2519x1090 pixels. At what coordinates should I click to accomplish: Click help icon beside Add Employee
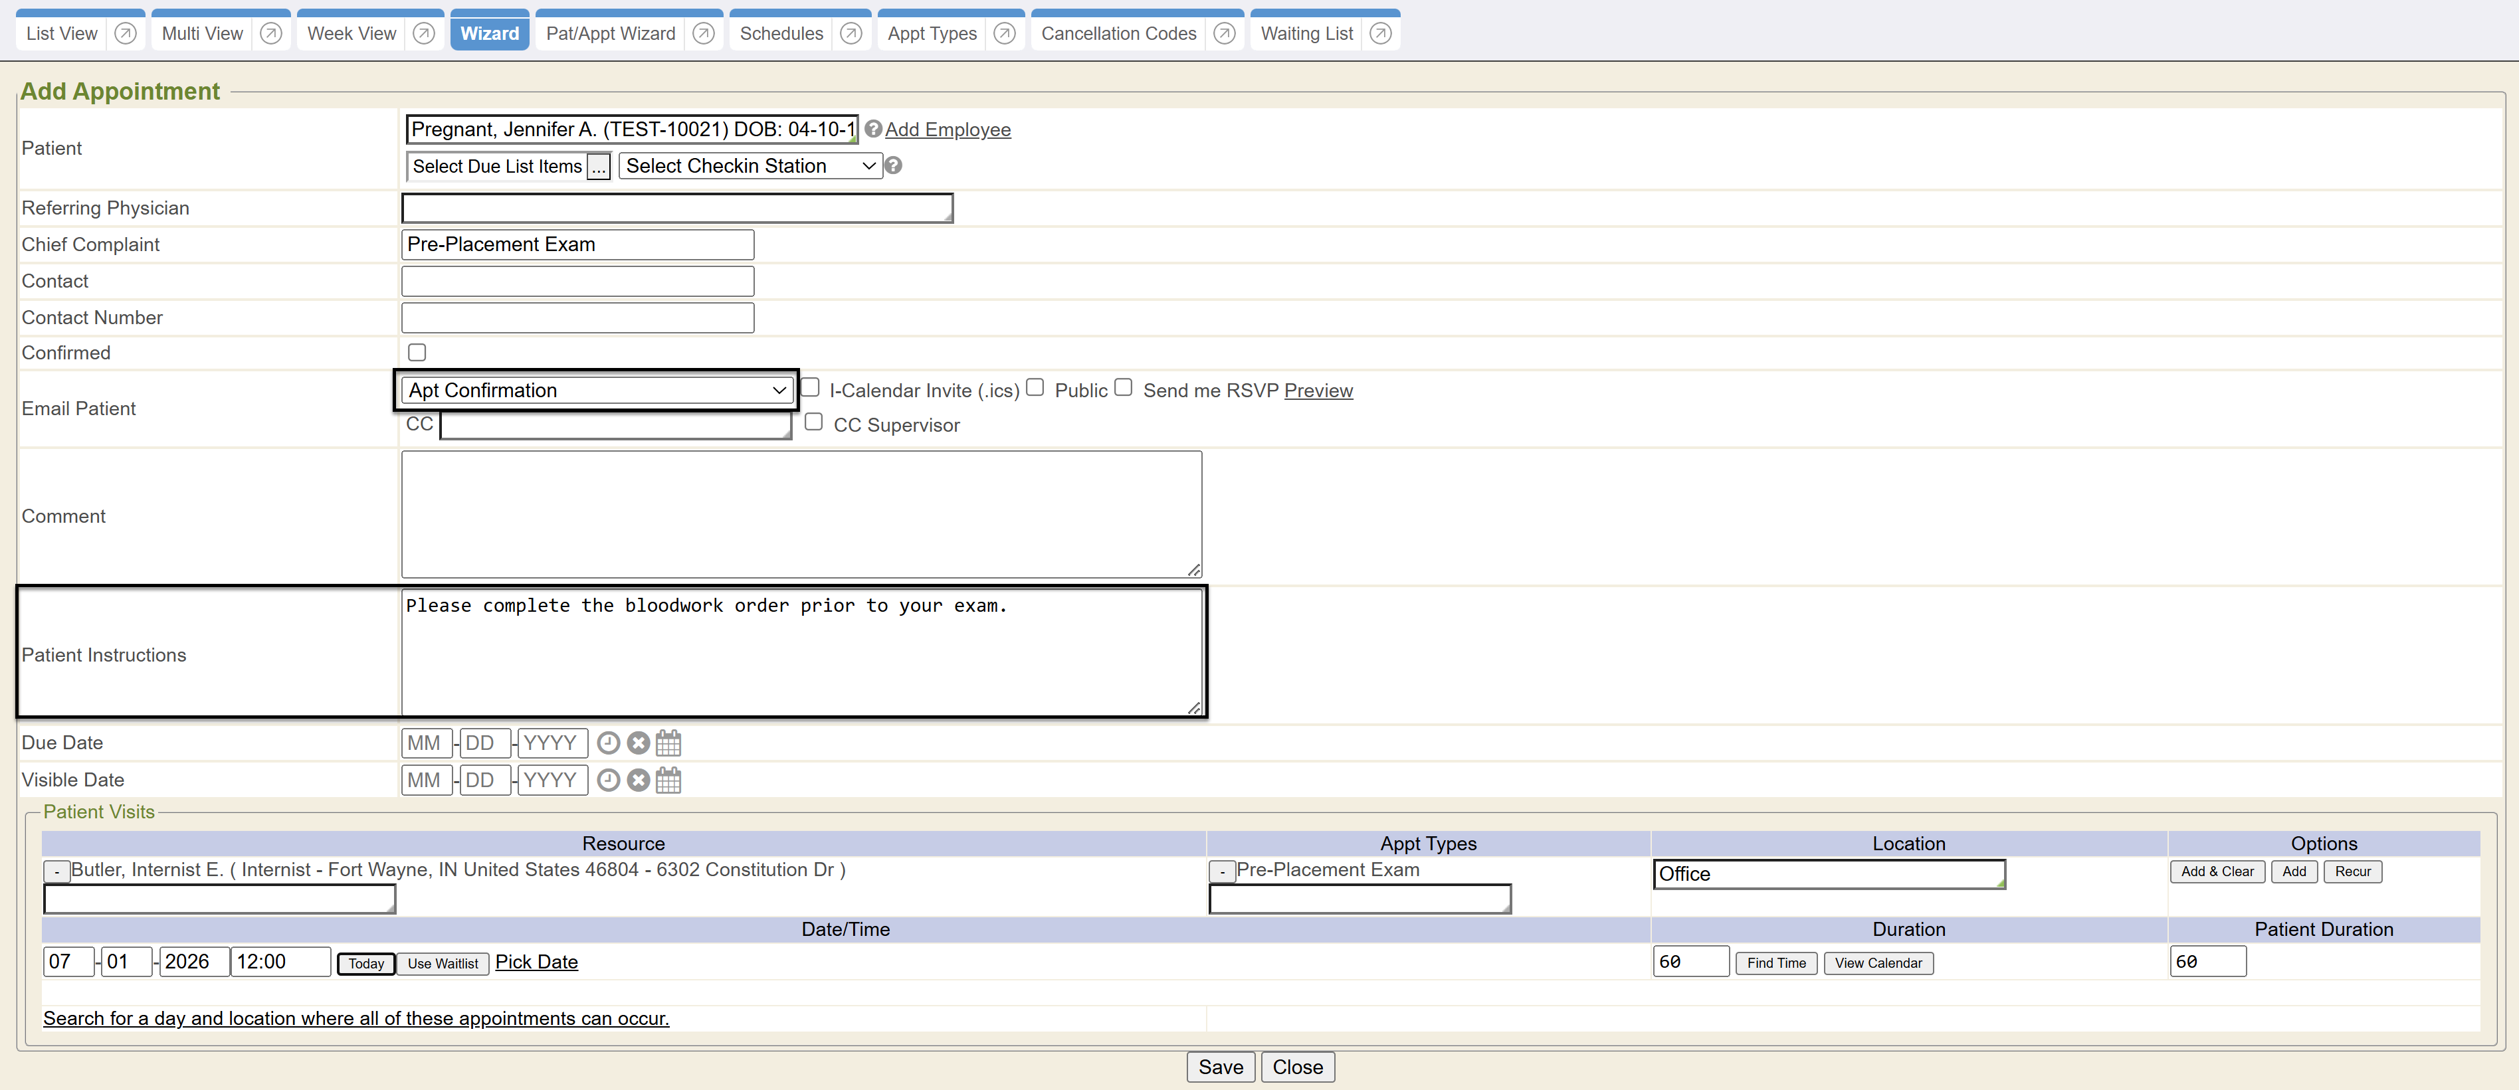click(x=873, y=129)
